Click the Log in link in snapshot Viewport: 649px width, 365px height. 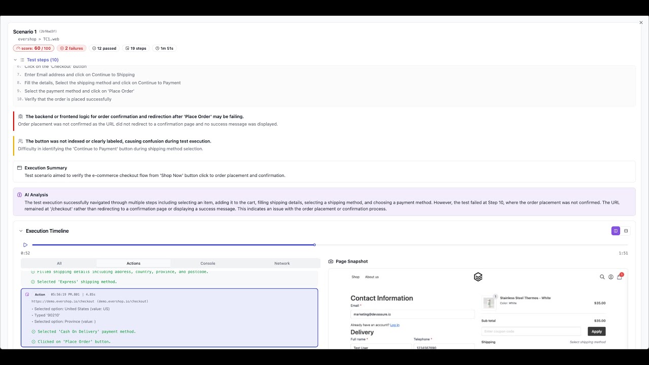tap(395, 325)
